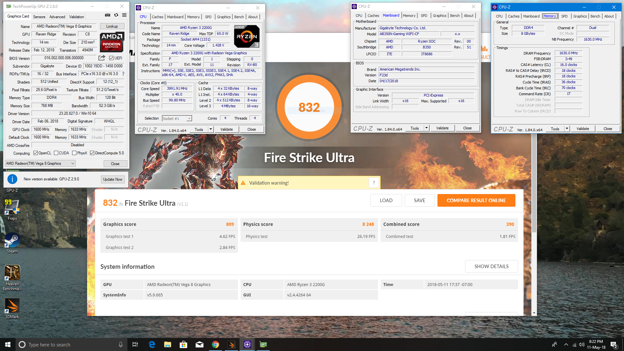Click the 832 score circle gauge
The width and height of the screenshot is (624, 351).
click(x=309, y=107)
